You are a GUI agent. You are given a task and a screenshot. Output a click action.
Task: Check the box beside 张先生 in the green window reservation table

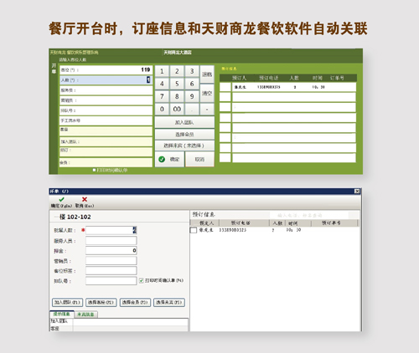[225, 87]
